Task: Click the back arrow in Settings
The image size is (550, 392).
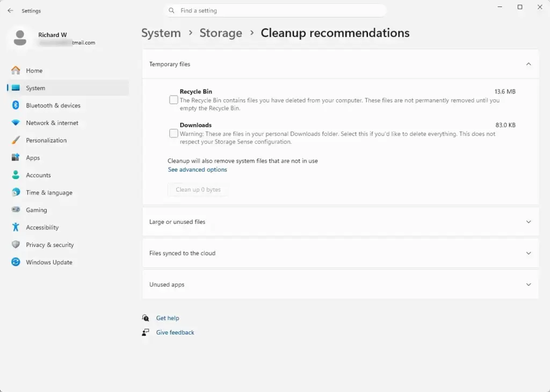Action: tap(10, 11)
